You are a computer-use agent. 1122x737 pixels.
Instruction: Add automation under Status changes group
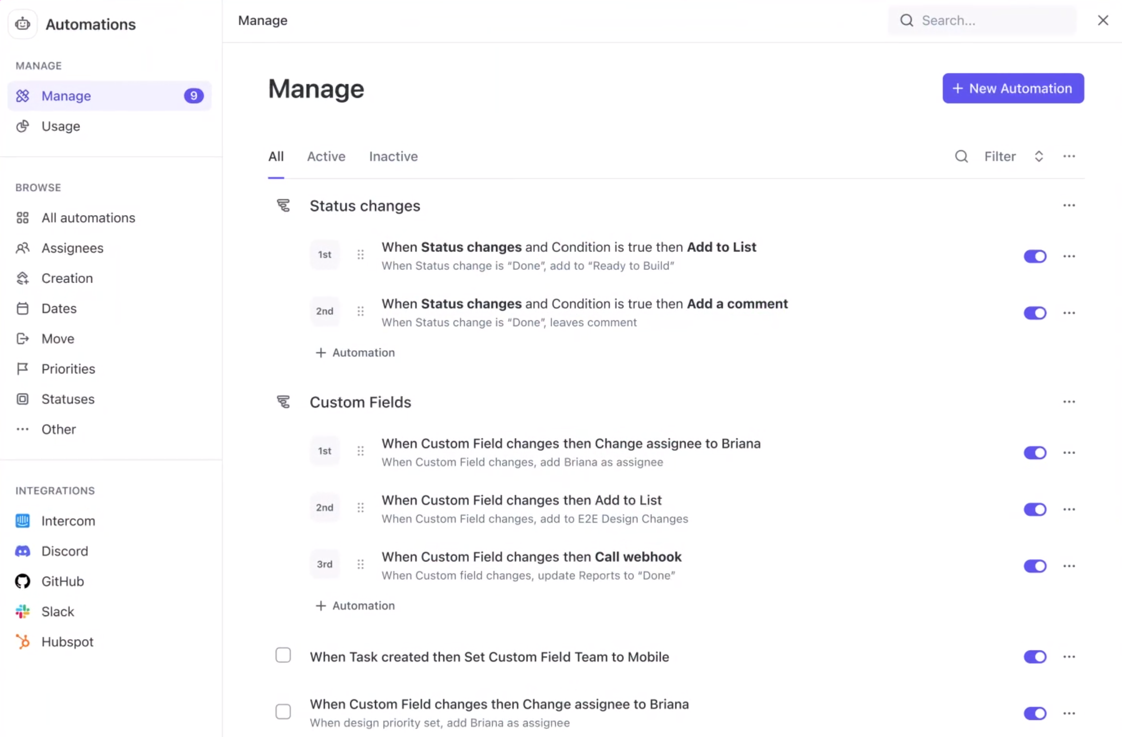click(355, 353)
